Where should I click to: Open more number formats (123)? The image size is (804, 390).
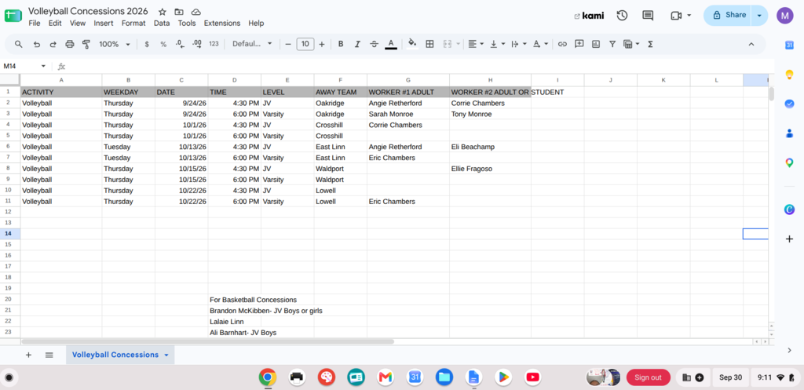pyautogui.click(x=214, y=44)
